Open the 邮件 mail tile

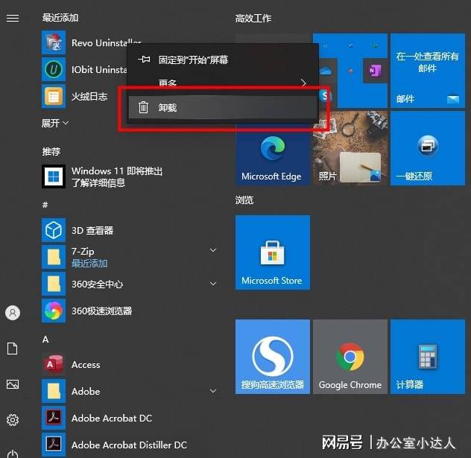(428, 71)
